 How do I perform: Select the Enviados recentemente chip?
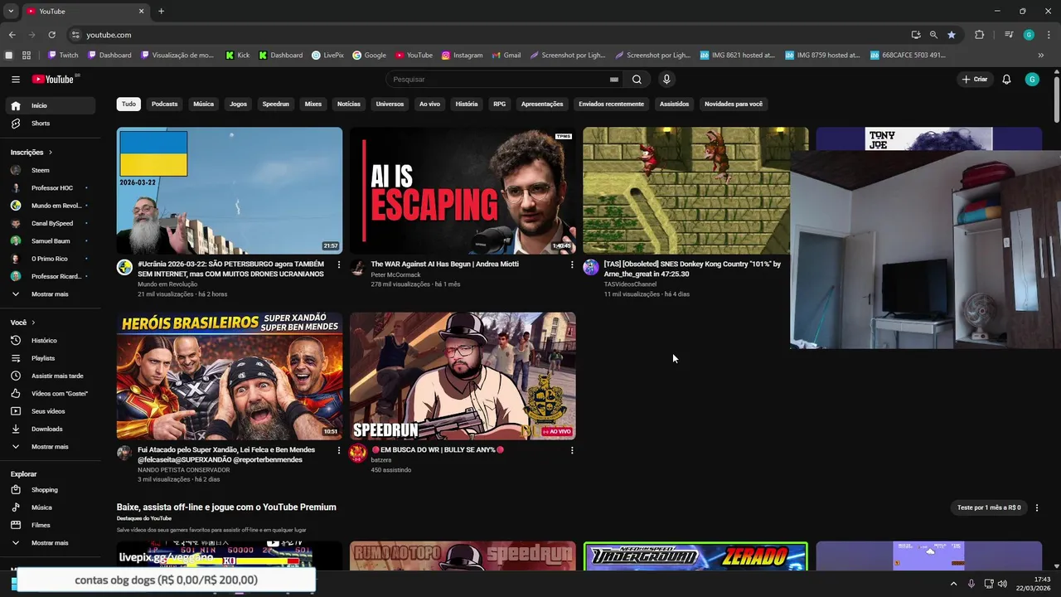pyautogui.click(x=611, y=104)
